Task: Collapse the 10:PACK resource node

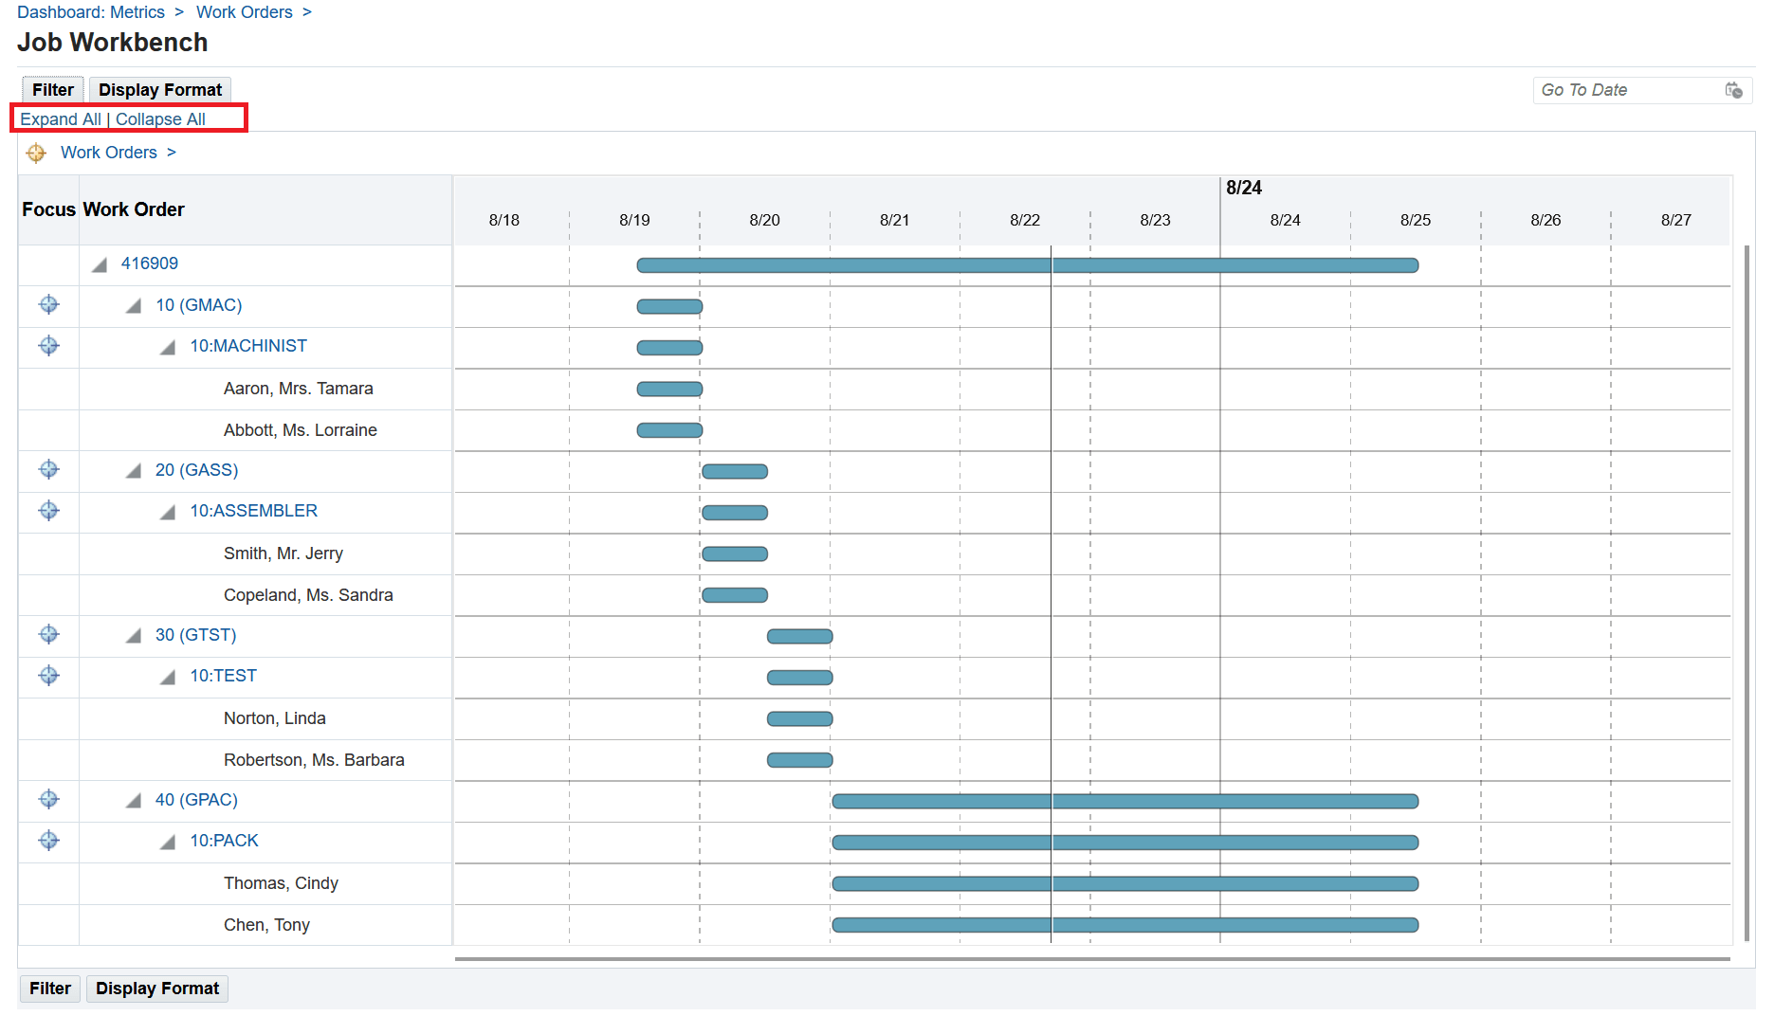Action: [168, 842]
